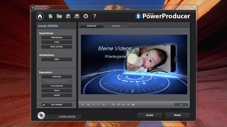Go to the Home screen icon

(40, 16)
